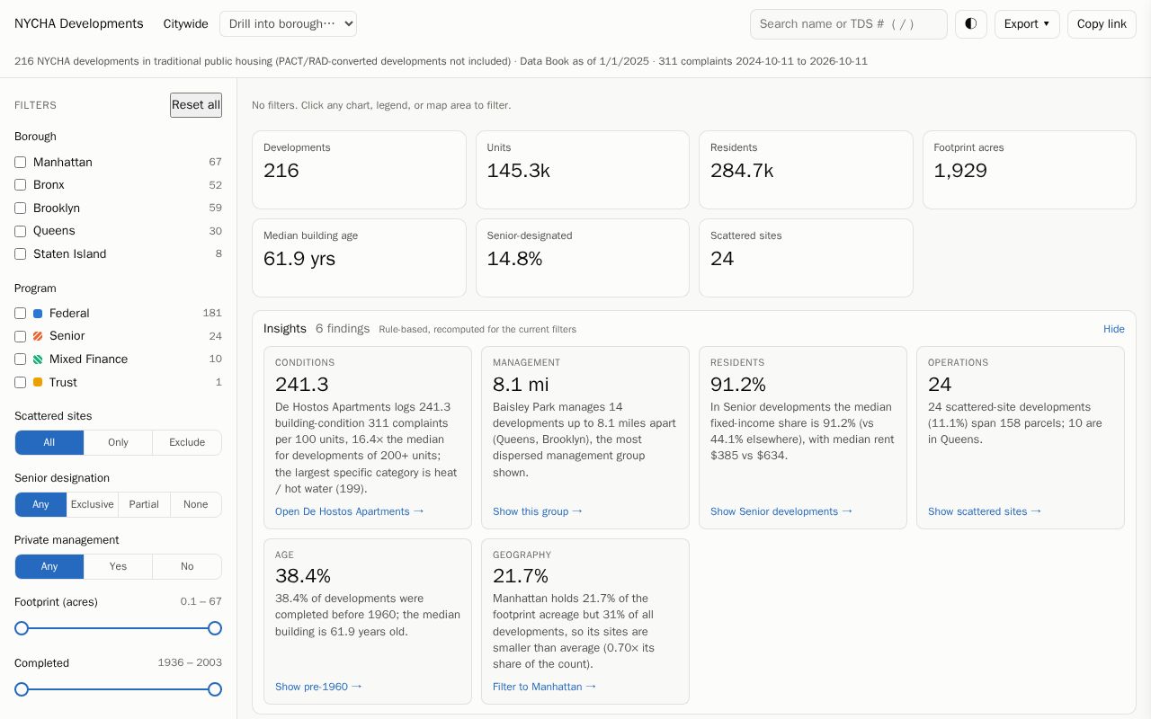Image resolution: width=1151 pixels, height=719 pixels.
Task: Click the MANAGEMENT 8.1 mi value
Action: 521,385
